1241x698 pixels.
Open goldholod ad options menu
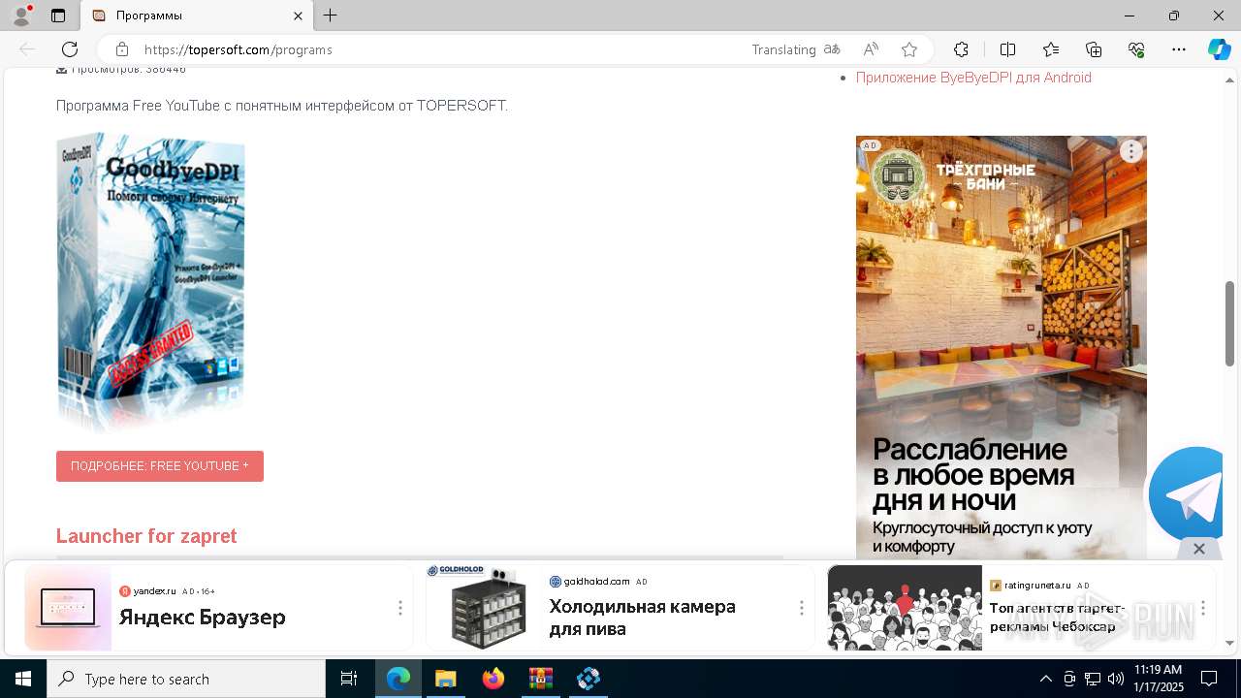click(802, 608)
